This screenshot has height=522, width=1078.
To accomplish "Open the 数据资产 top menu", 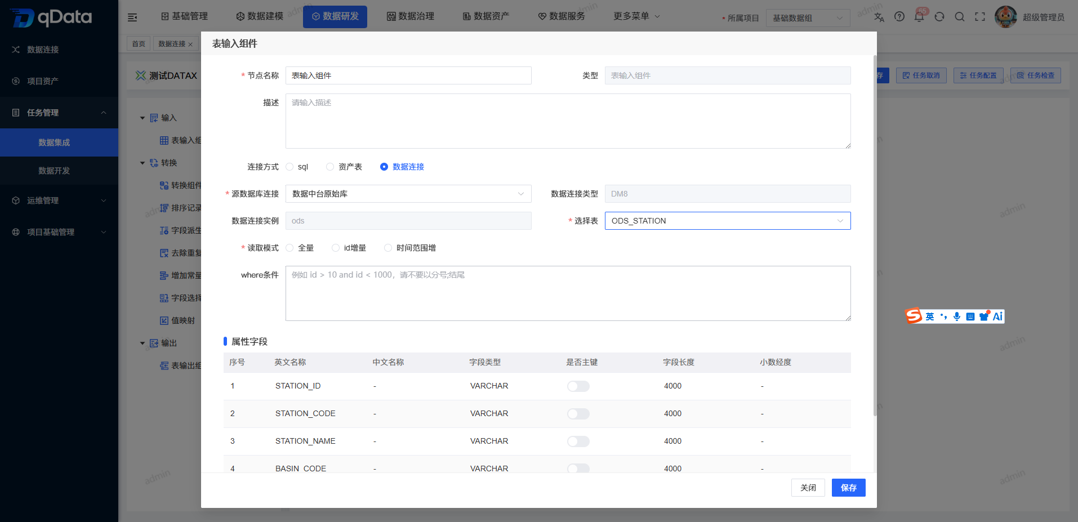I will [x=486, y=16].
